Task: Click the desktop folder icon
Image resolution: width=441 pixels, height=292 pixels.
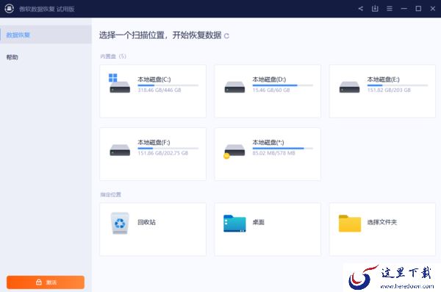Action: pyautogui.click(x=234, y=224)
